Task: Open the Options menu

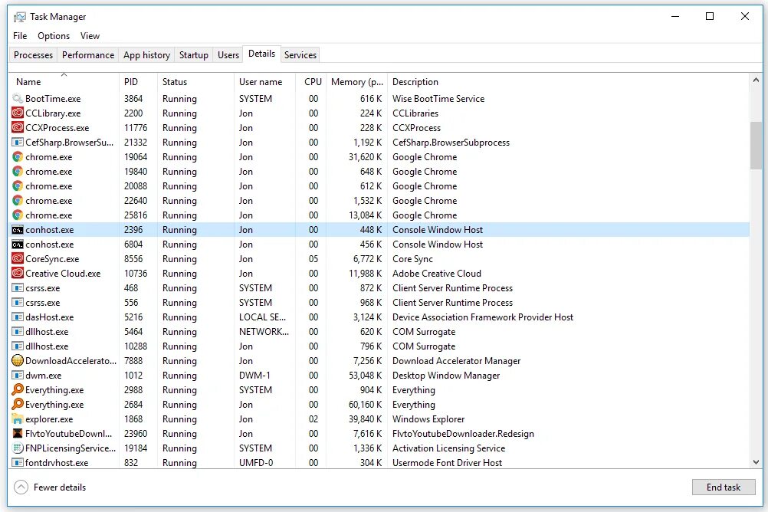Action: coord(54,36)
